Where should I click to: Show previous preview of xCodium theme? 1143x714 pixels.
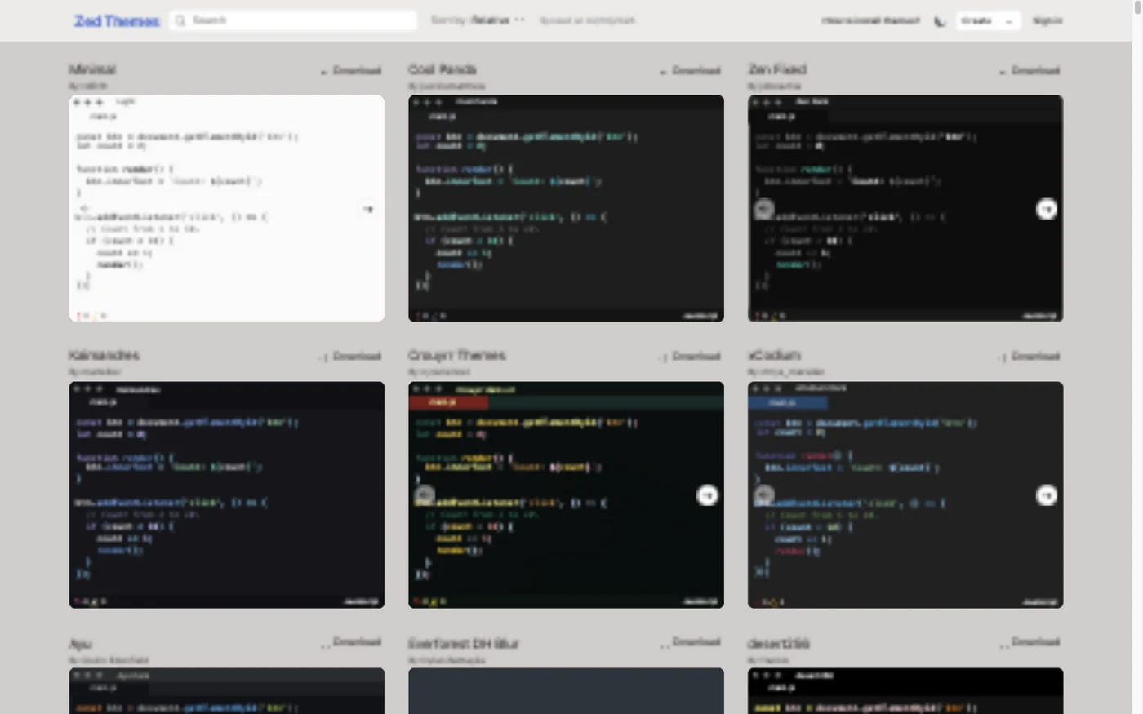point(763,495)
